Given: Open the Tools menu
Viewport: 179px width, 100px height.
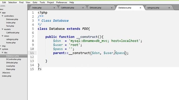Looking at the screenshot, I should click(42, 2).
